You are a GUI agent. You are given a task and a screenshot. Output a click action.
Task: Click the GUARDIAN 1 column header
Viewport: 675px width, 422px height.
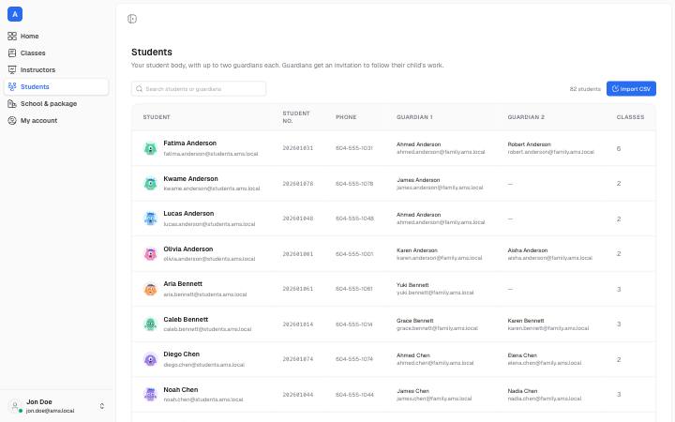click(414, 117)
